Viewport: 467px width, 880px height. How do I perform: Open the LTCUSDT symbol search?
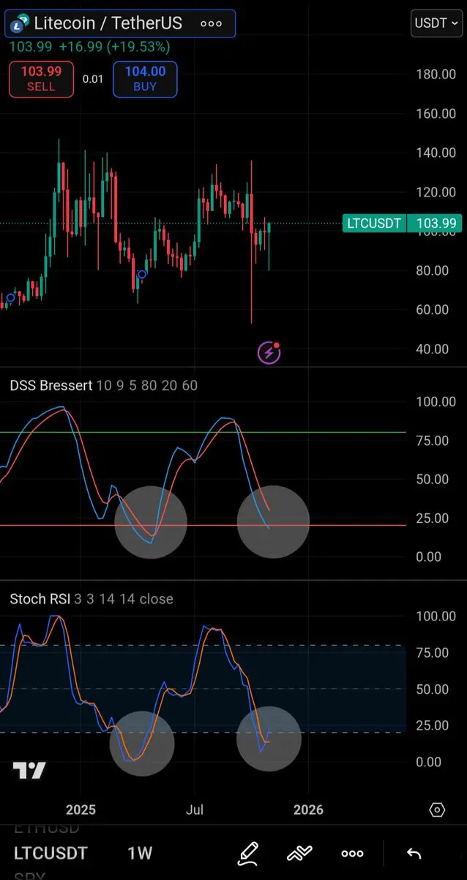click(x=51, y=854)
